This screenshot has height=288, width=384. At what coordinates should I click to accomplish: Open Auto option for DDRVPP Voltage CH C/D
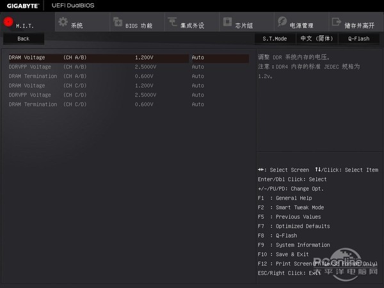(x=198, y=95)
